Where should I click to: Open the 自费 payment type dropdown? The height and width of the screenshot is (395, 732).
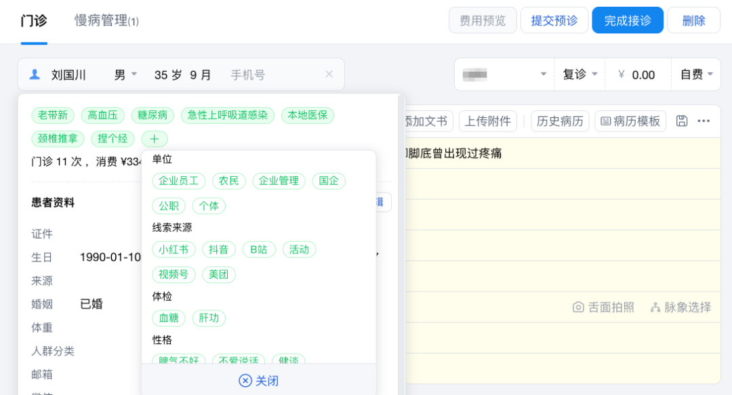pos(696,75)
